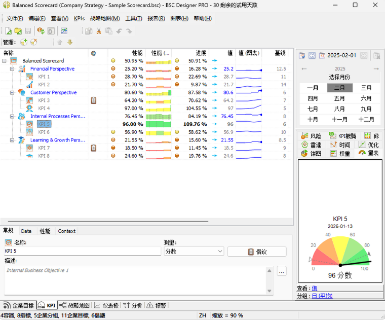Collapse Internal Processes Perspective node
The height and width of the screenshot is (320, 385).
(x=12, y=116)
